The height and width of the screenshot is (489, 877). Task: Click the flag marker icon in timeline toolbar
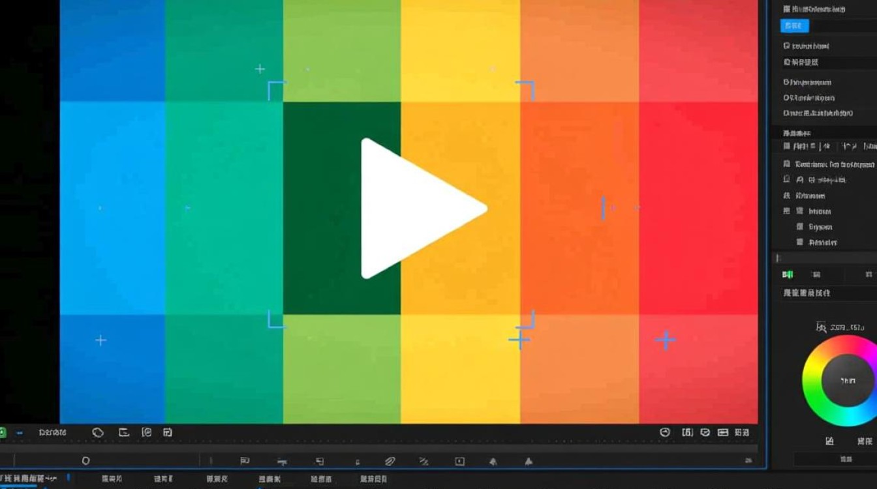[x=245, y=461]
